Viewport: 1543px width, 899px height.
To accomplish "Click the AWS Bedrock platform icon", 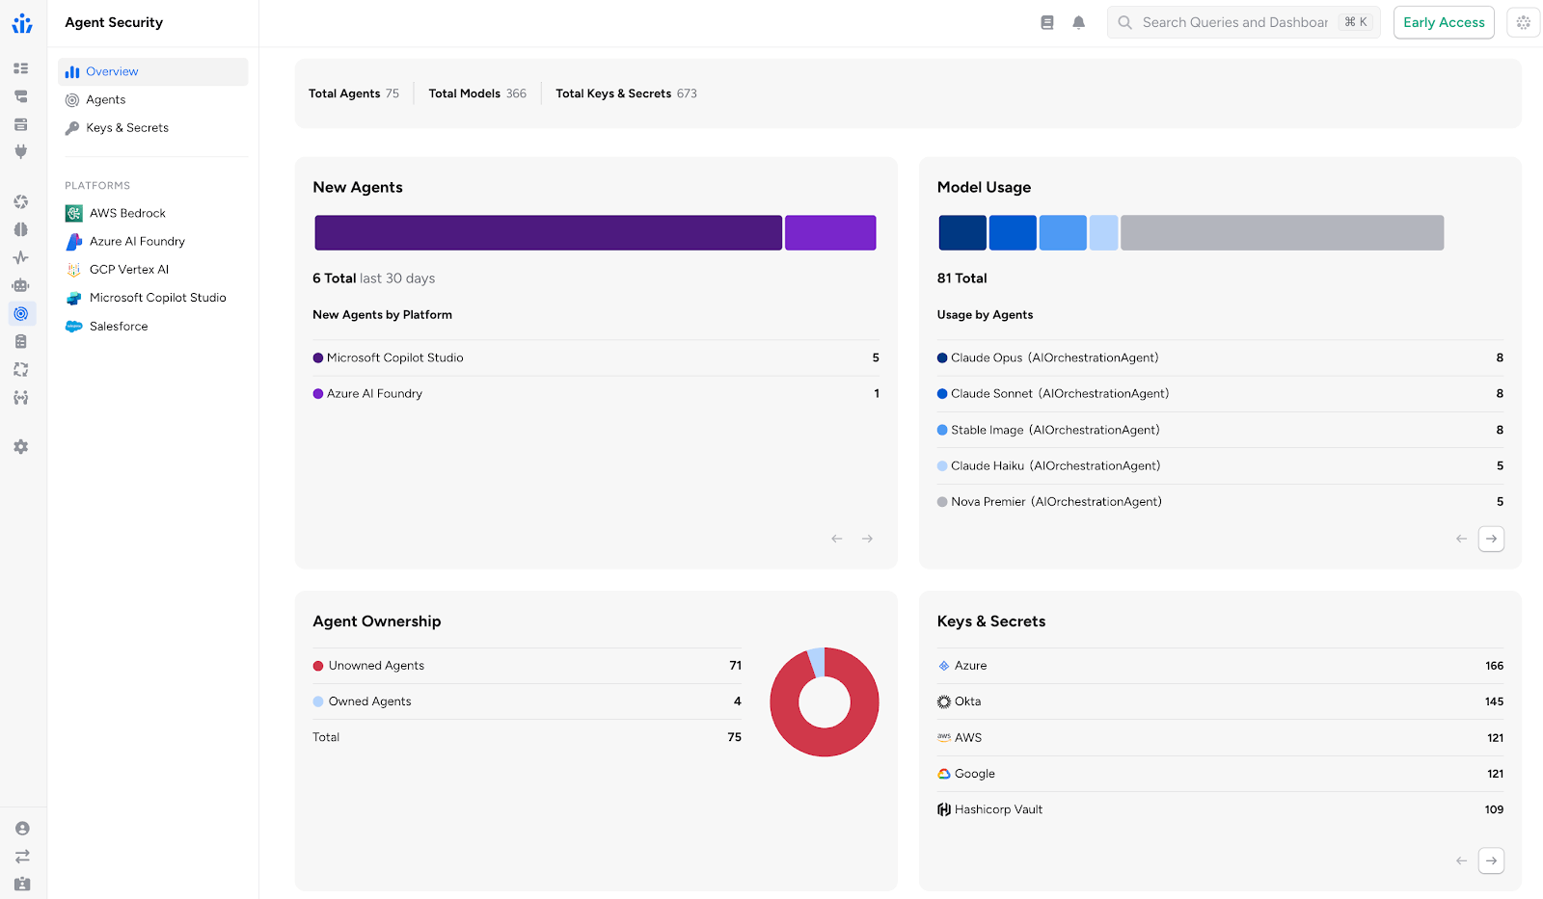I will (74, 213).
